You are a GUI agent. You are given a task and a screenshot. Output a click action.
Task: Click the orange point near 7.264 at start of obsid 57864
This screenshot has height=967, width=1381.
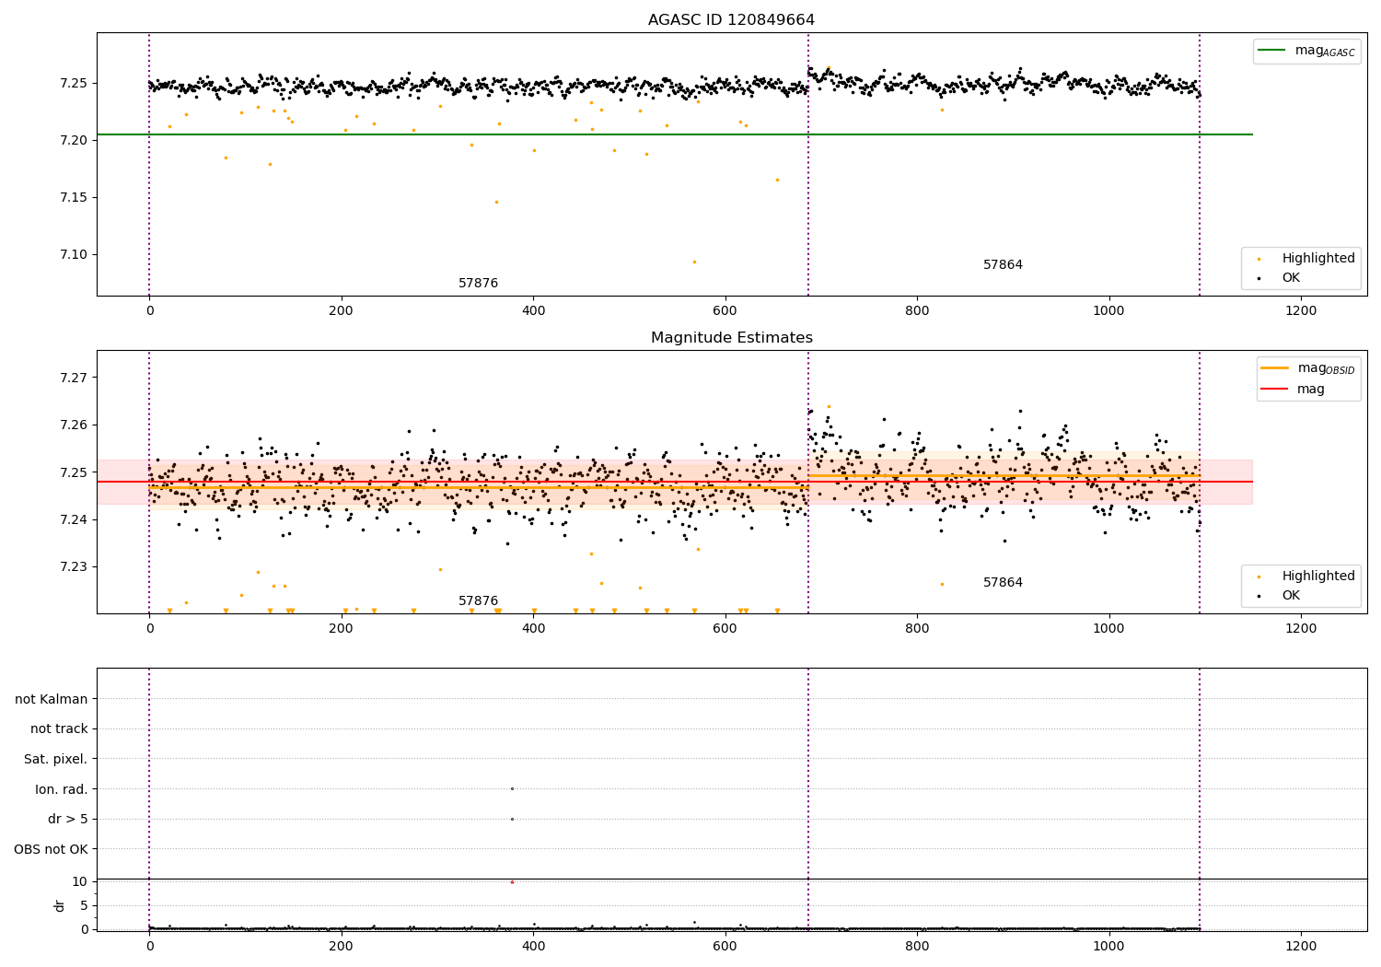click(829, 406)
